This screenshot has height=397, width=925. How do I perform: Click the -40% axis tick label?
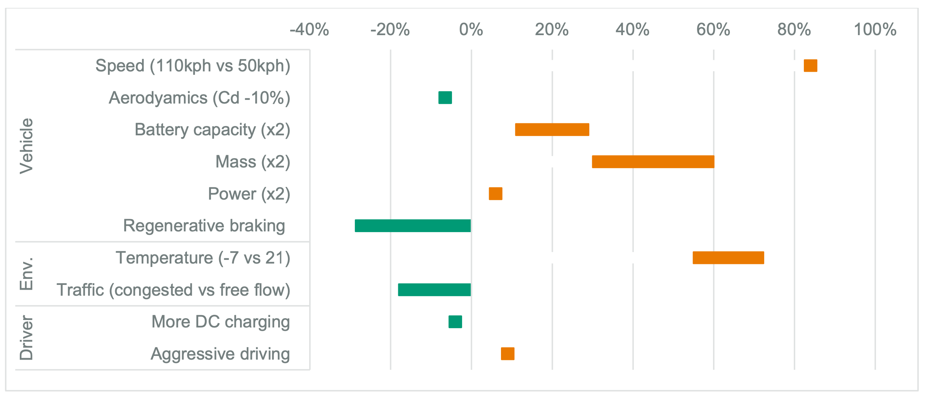[309, 30]
